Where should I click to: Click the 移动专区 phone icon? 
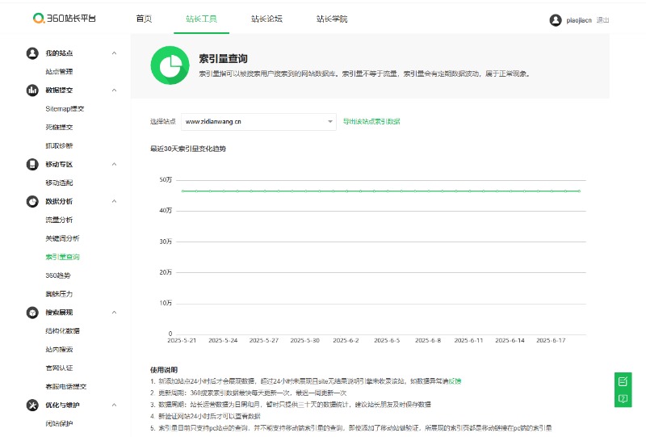[32, 164]
